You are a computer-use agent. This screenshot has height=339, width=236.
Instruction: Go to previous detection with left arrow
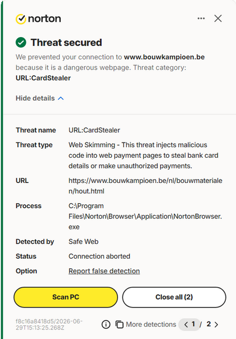click(186, 324)
